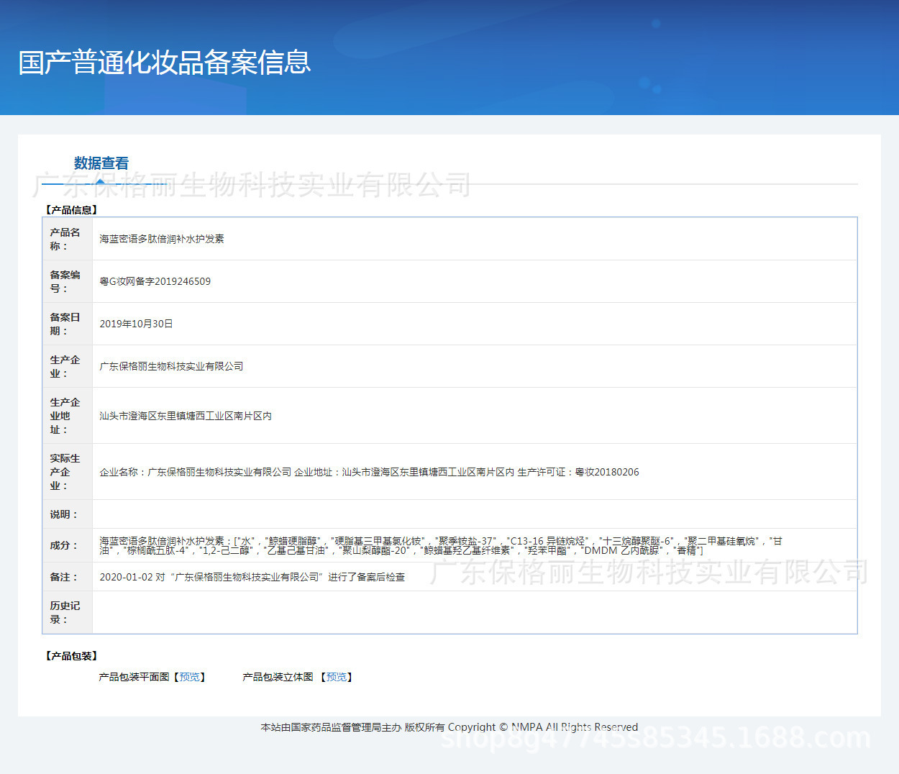
Task: Click the 预览 link for 产品包装平面图
Action: tap(190, 677)
